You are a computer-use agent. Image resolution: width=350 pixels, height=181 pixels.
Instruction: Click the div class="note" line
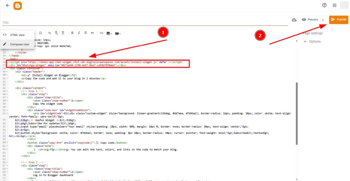click(x=40, y=146)
